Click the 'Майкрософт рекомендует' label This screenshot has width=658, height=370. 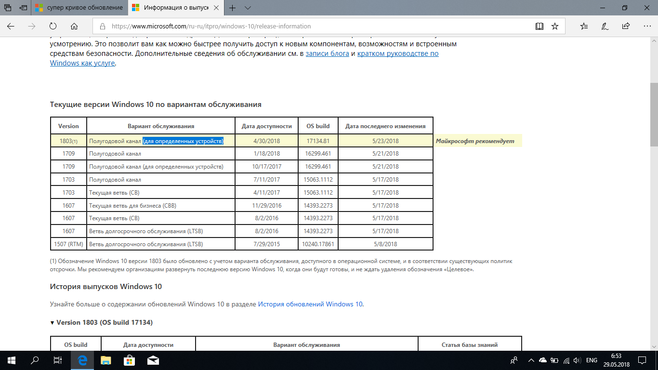[x=475, y=141]
